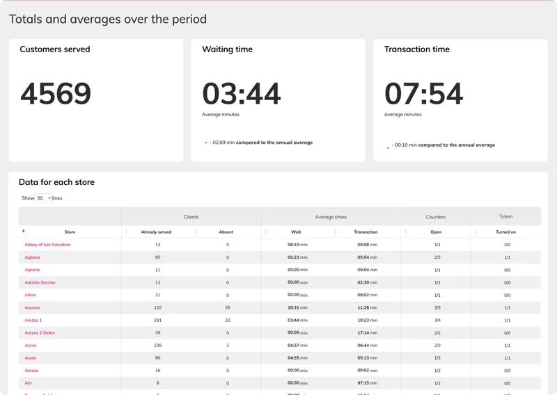The width and height of the screenshot is (557, 395).
Task: Click Ascoli's 238 already served cell
Action: click(x=158, y=346)
